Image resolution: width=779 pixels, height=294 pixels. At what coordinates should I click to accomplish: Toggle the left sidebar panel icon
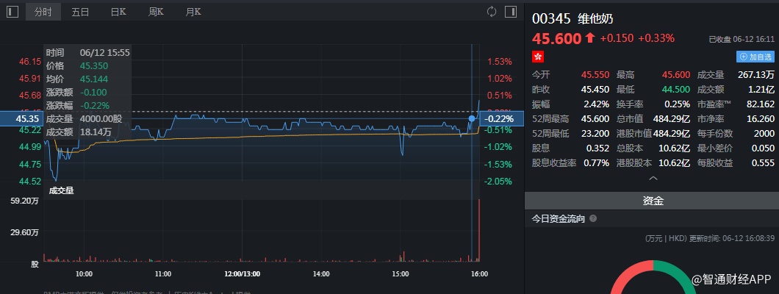click(x=12, y=12)
